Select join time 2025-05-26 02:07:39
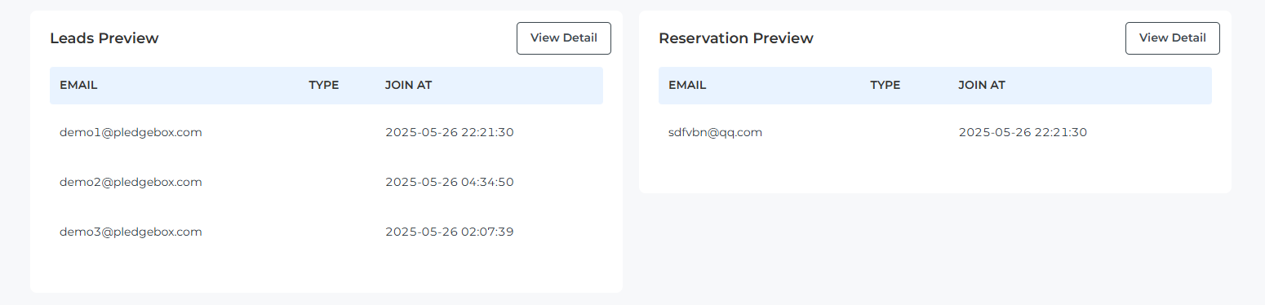The width and height of the screenshot is (1265, 305). (450, 232)
